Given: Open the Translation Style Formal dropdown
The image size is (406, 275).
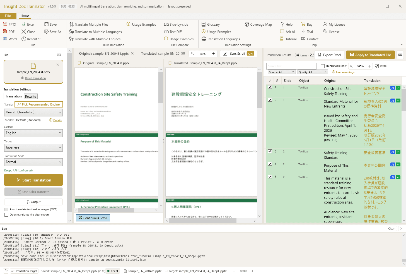Looking at the screenshot, I should (x=33, y=162).
